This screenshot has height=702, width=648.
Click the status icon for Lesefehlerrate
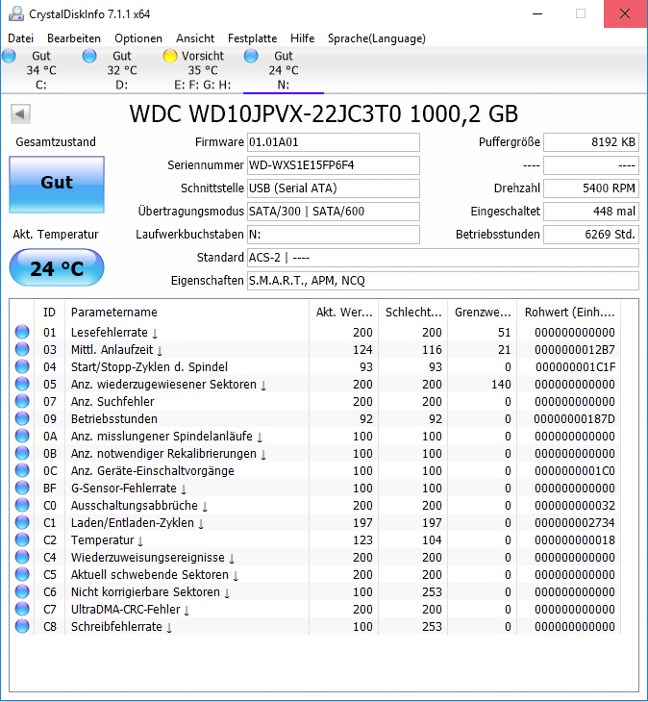tap(22, 332)
